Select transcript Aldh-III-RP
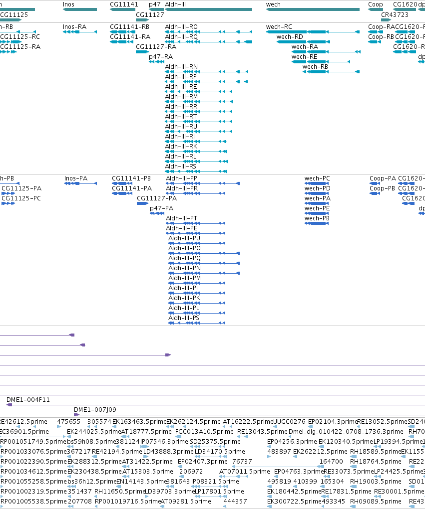This screenshot has width=425, height=509. (x=181, y=77)
